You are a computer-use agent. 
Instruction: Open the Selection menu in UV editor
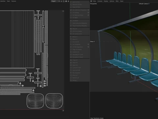pyautogui.click(x=3, y=1)
